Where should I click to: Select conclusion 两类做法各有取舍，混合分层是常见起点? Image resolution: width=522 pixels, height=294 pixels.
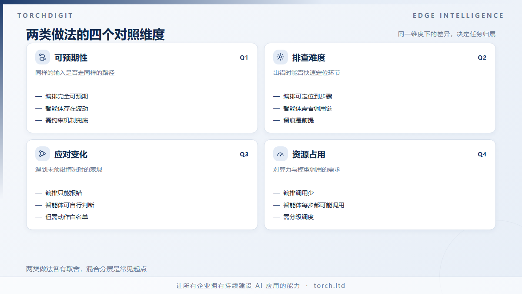point(87,269)
